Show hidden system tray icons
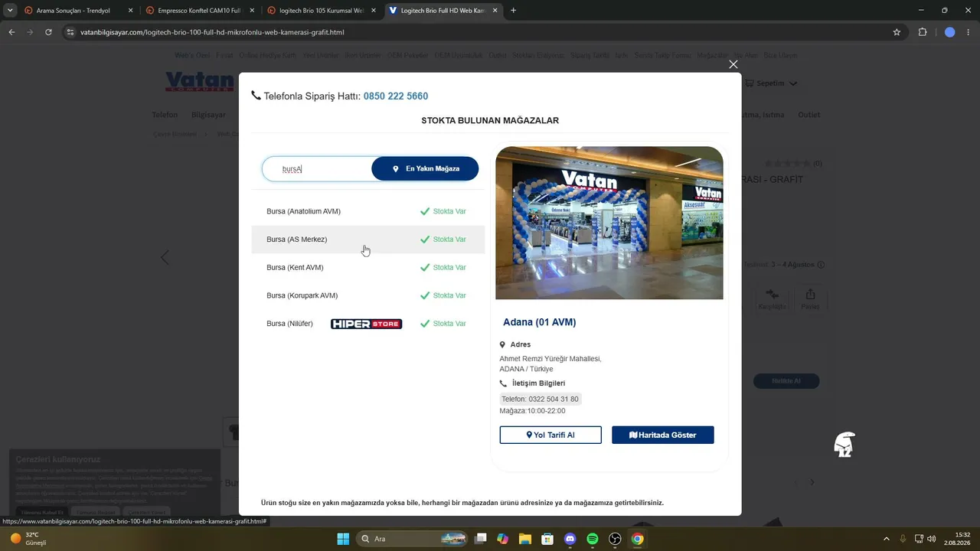The width and height of the screenshot is (980, 551). point(887,539)
